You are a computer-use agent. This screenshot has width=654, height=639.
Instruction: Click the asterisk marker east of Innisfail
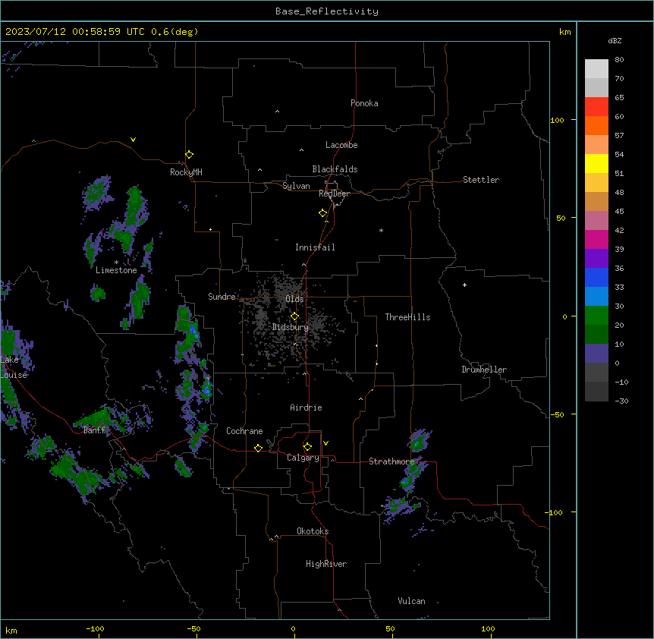coord(381,230)
